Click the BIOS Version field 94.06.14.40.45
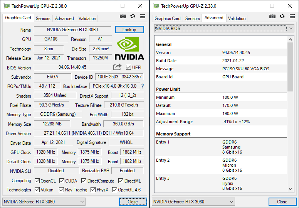This screenshot has height=208, width=299. 72,67
